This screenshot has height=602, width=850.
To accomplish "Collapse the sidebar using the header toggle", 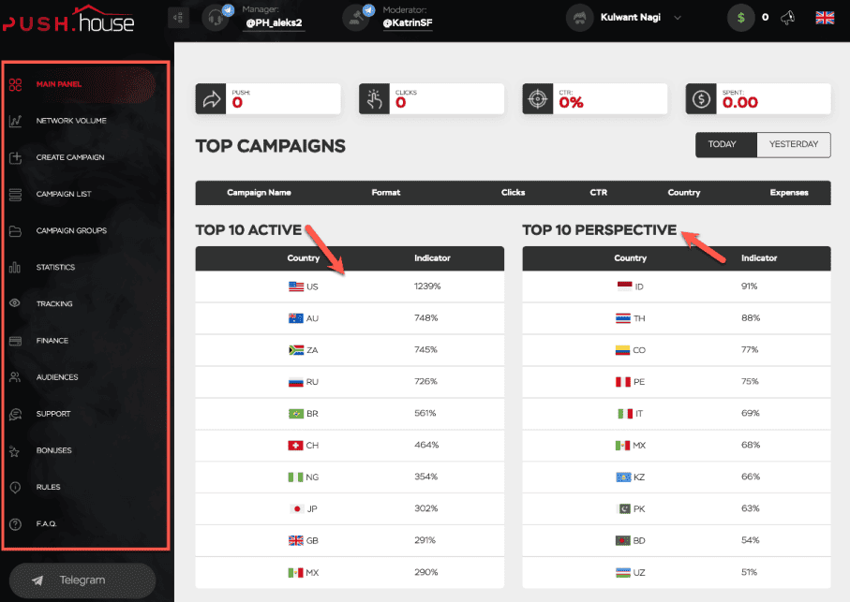I will [179, 18].
